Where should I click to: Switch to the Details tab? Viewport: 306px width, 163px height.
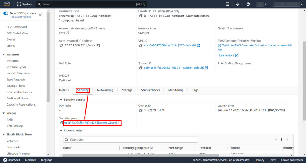click(x=64, y=90)
